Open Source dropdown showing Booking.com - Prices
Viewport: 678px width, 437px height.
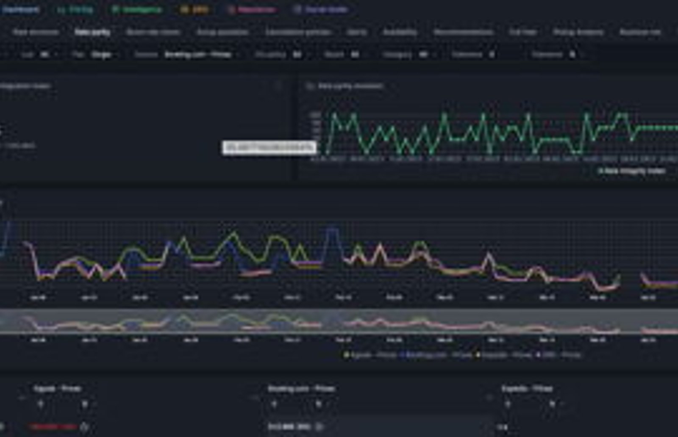[203, 55]
